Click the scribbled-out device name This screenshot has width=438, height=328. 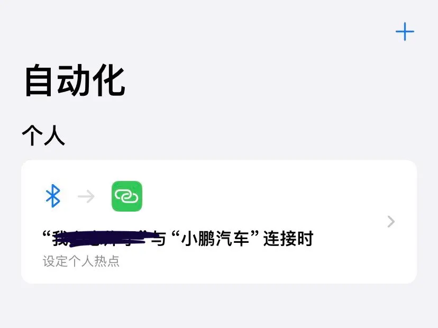pos(107,239)
